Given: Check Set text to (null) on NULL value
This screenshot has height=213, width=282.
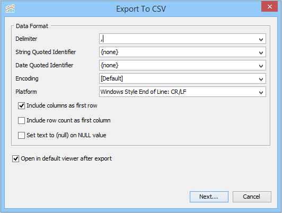Looking at the screenshot, I should (21, 135).
